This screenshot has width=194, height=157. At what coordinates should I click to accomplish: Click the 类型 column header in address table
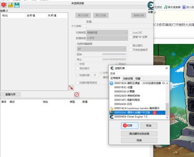(73, 102)
